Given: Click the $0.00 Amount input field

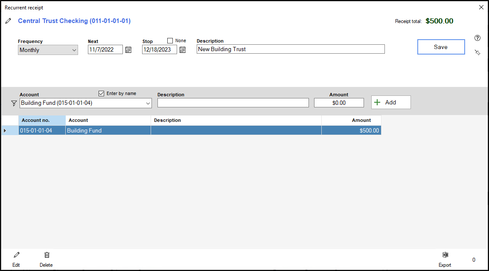Looking at the screenshot, I should point(339,103).
